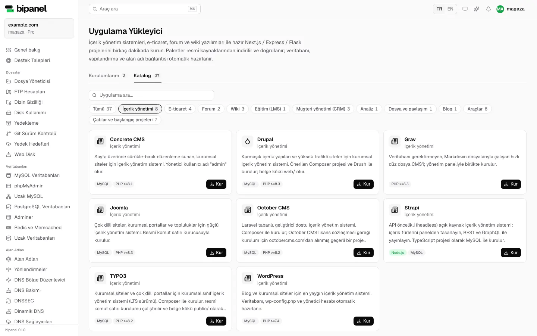The width and height of the screenshot is (537, 336).
Task: Click the phpMyAdmin table icon
Action: coord(9,186)
